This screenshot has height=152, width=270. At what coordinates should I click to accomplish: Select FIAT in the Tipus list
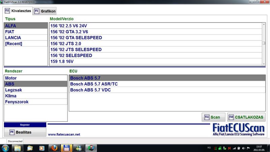(x=10, y=31)
